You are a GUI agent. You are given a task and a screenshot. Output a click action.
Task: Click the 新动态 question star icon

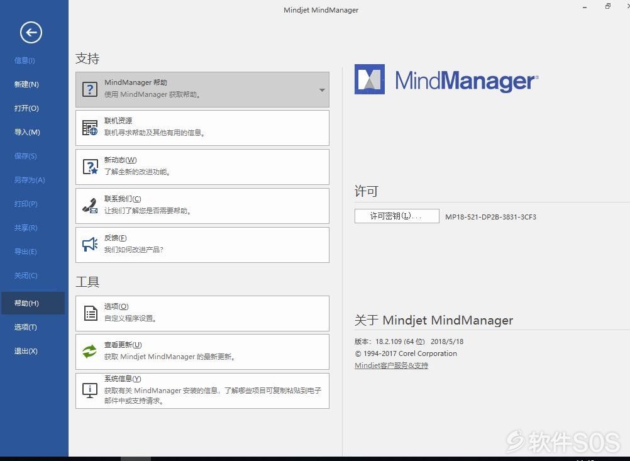coord(90,167)
